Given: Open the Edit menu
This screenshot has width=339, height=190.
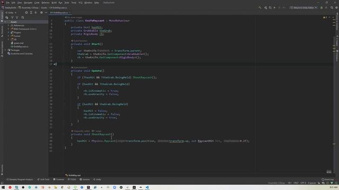Looking at the screenshot, I should (x=13, y=3).
